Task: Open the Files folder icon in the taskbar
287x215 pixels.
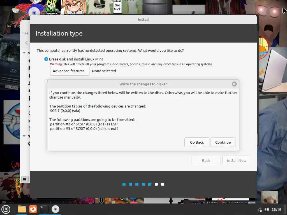Action: pyautogui.click(x=22, y=209)
